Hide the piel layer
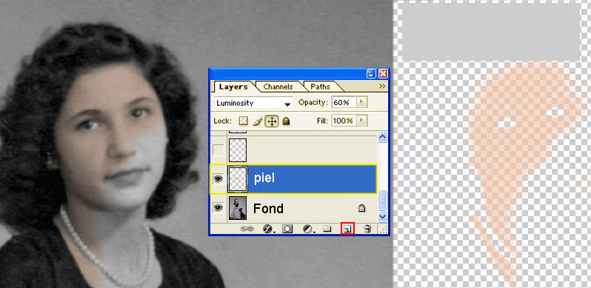Screen dimensions: 591x288 218,179
